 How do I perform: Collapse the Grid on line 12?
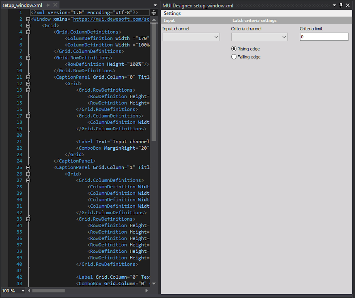[x=28, y=84]
